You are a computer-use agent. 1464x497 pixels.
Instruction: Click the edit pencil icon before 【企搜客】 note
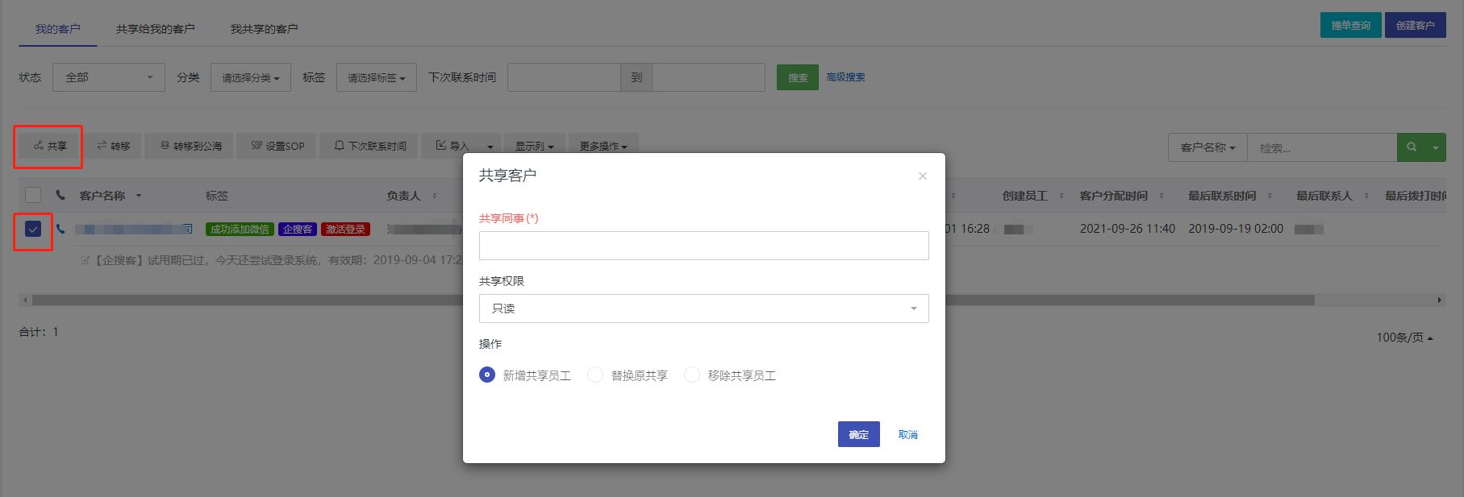point(86,260)
